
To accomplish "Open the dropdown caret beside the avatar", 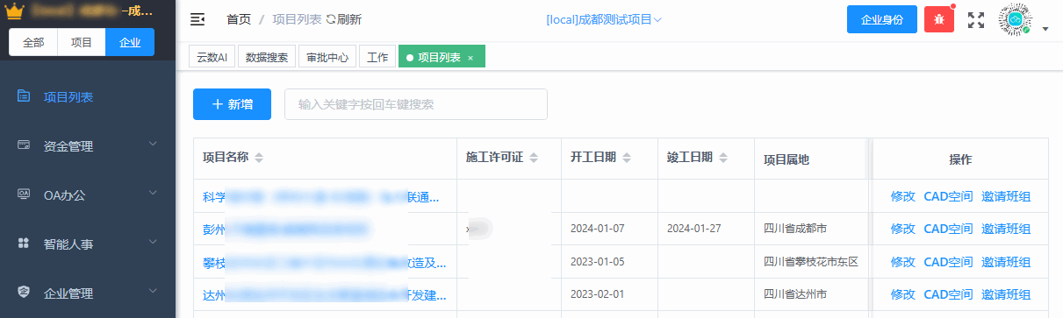I will 1045,29.
